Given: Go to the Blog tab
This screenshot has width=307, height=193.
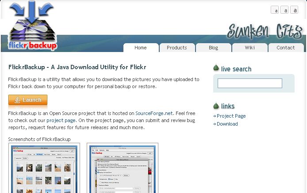Looking at the screenshot, I should pyautogui.click(x=213, y=48).
